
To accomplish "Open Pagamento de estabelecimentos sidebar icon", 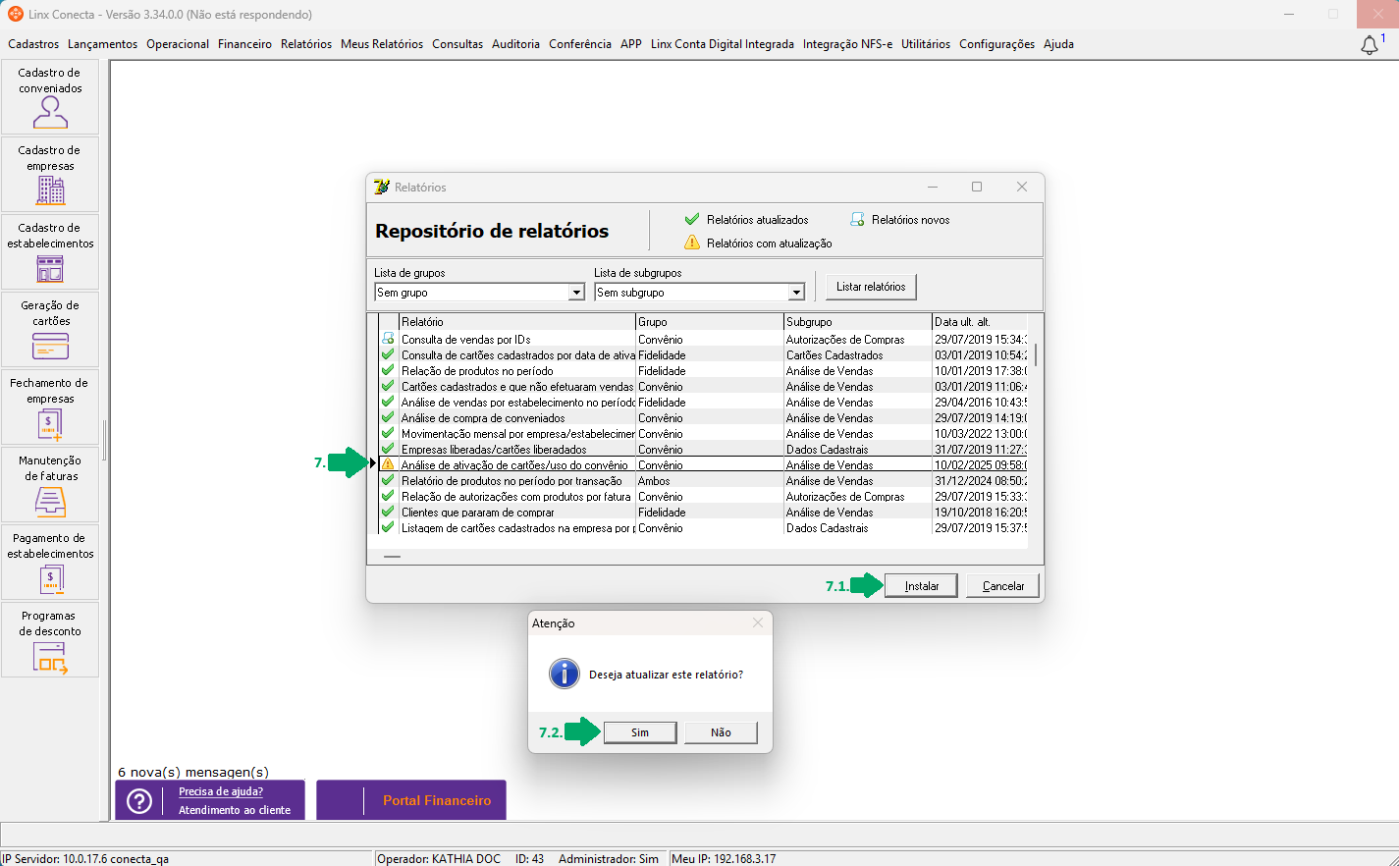I will pos(50,579).
